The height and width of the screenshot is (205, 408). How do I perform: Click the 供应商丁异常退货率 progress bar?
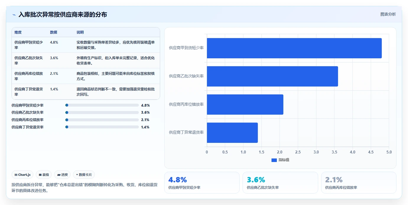coord(102,127)
